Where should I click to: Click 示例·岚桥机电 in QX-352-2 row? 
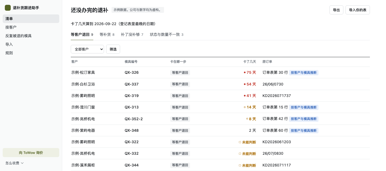point(83,119)
